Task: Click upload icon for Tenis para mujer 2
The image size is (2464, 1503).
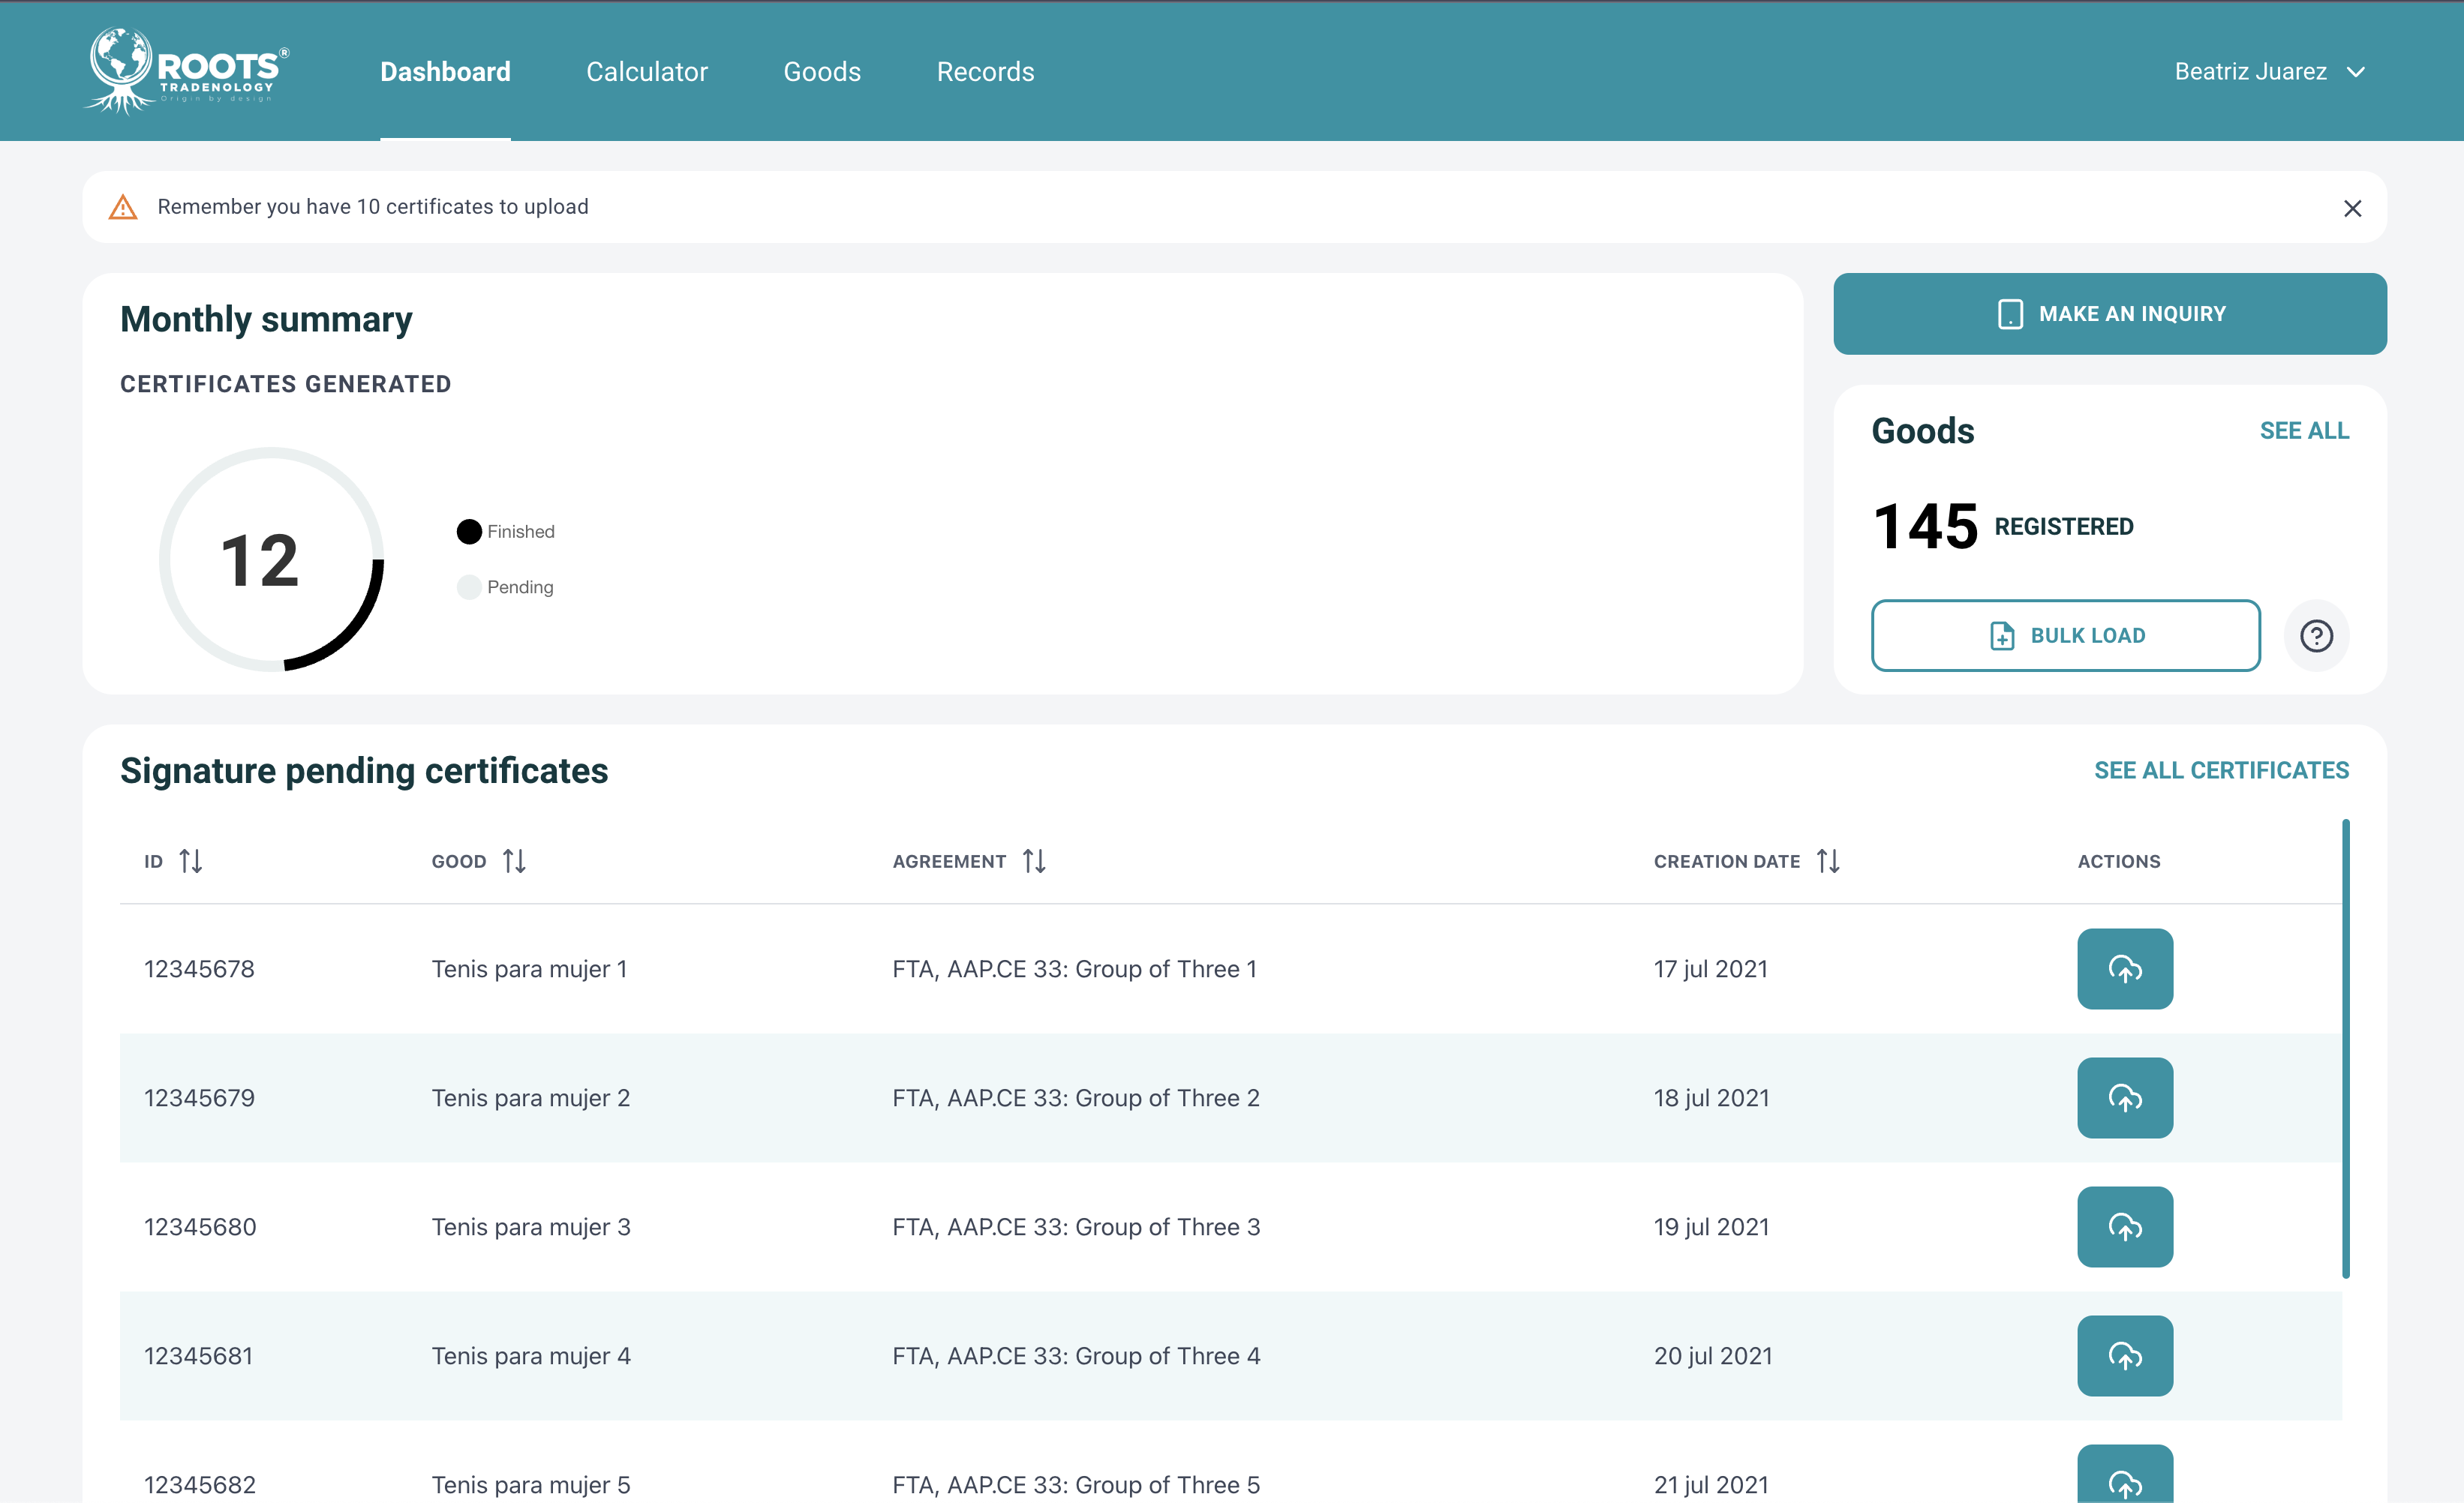Action: click(2124, 1097)
